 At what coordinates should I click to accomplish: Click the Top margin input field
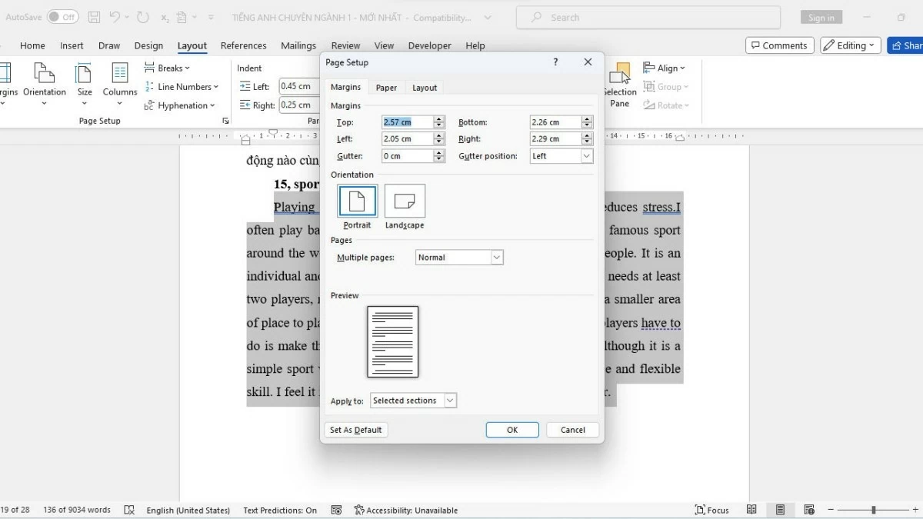pos(407,122)
